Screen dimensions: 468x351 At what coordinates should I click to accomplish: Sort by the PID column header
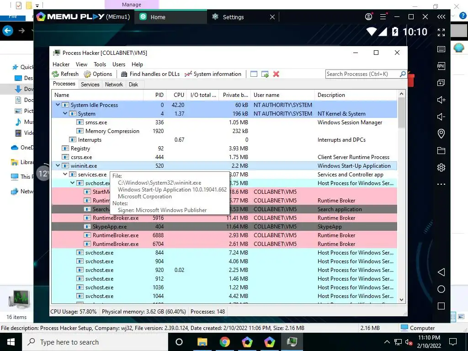tap(154, 95)
